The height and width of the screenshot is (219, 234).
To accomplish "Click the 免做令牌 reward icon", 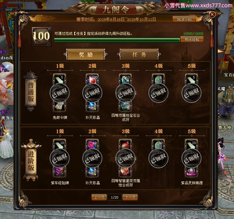I will tap(59, 106).
